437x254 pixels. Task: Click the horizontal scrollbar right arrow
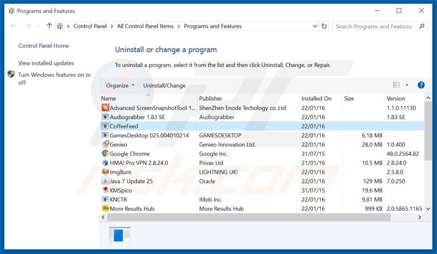pyautogui.click(x=420, y=217)
